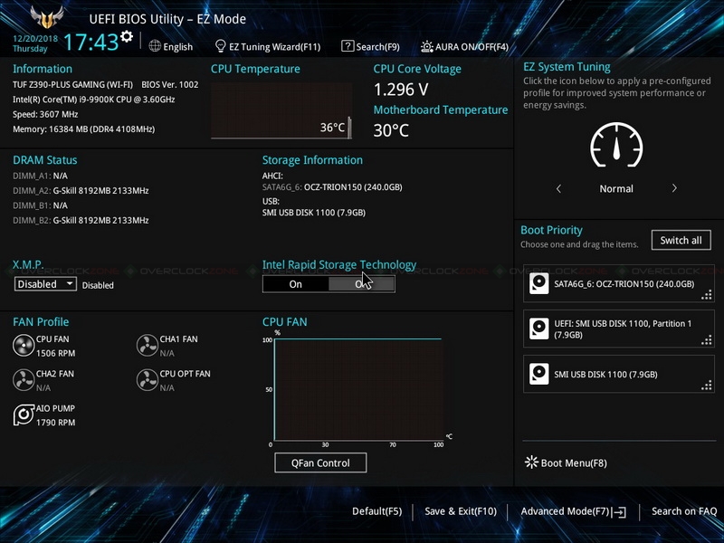Toggle AURA ON/OFF(F4)
The height and width of the screenshot is (543, 724).
(x=464, y=47)
